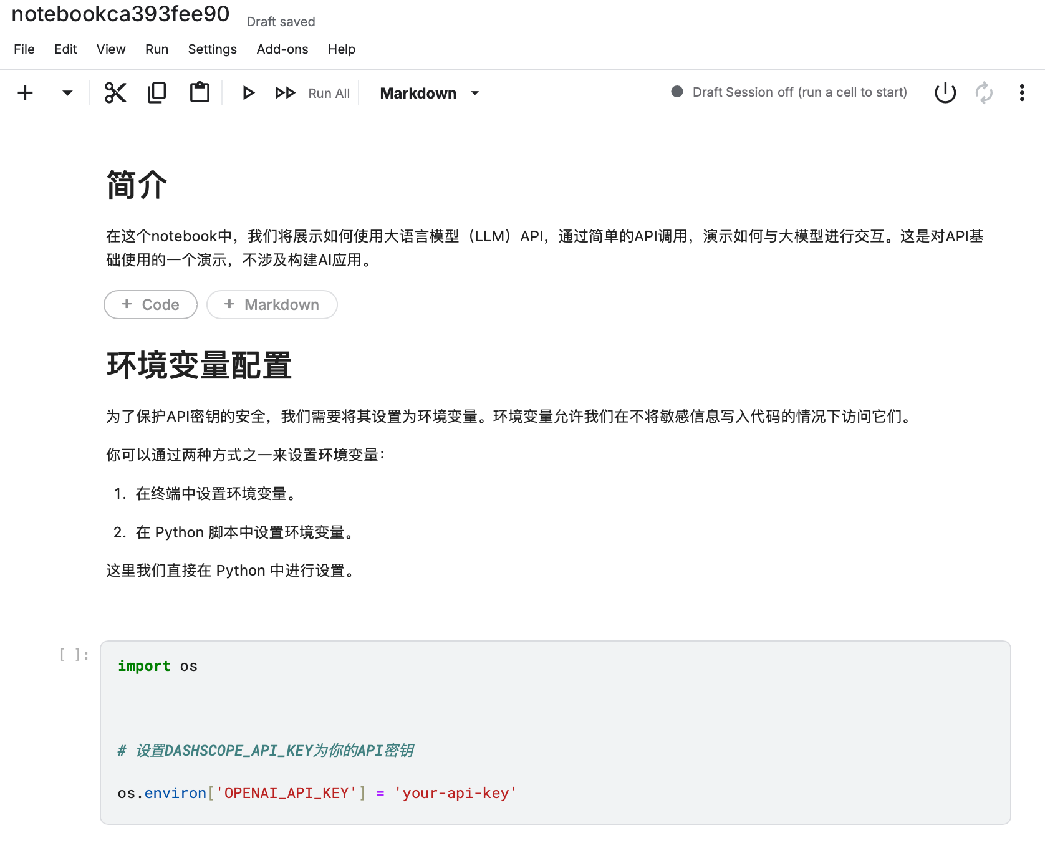Click the DASHSCOPE_API_KEY comment line

[x=266, y=751]
